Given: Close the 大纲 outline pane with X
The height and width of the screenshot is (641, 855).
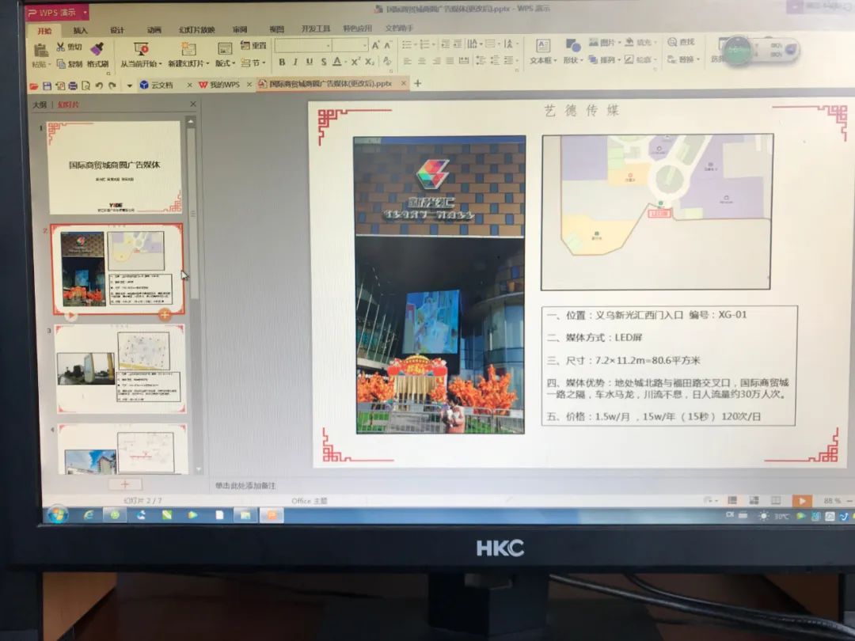Looking at the screenshot, I should pos(193,104).
